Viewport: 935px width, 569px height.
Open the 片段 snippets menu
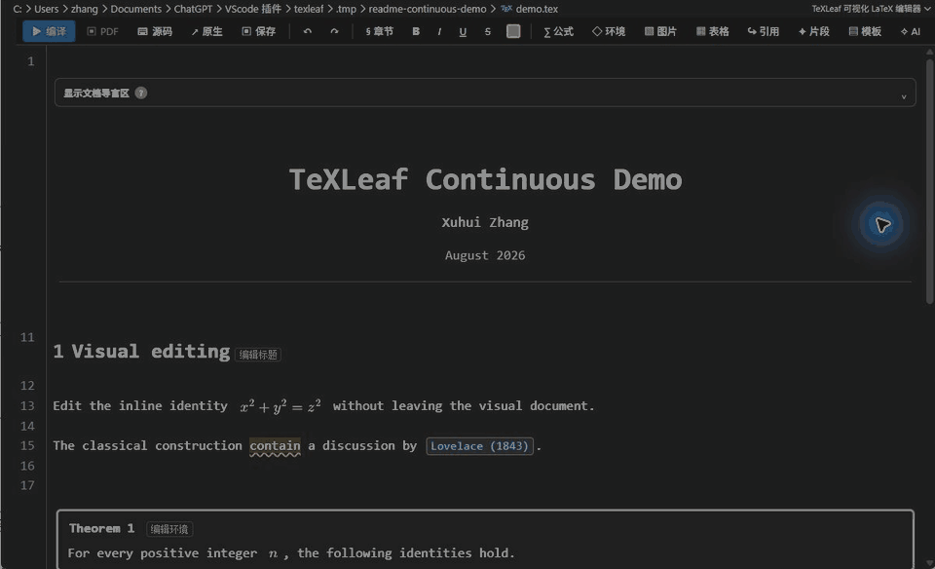[814, 31]
